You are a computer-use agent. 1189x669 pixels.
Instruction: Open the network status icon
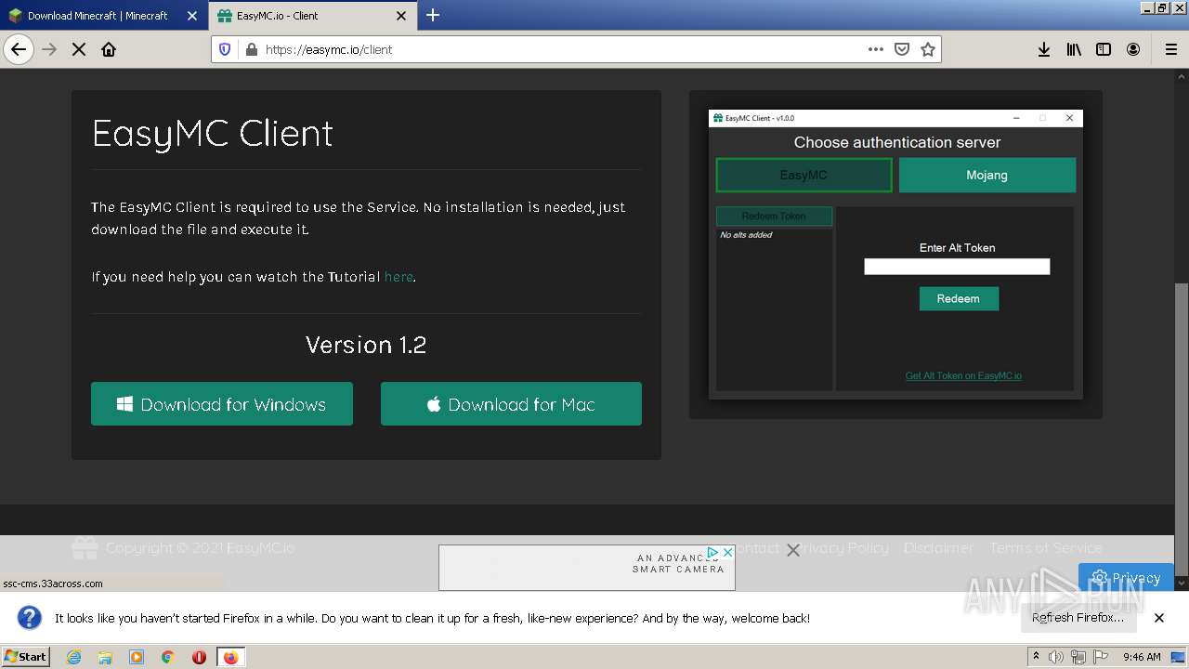pyautogui.click(x=1078, y=657)
